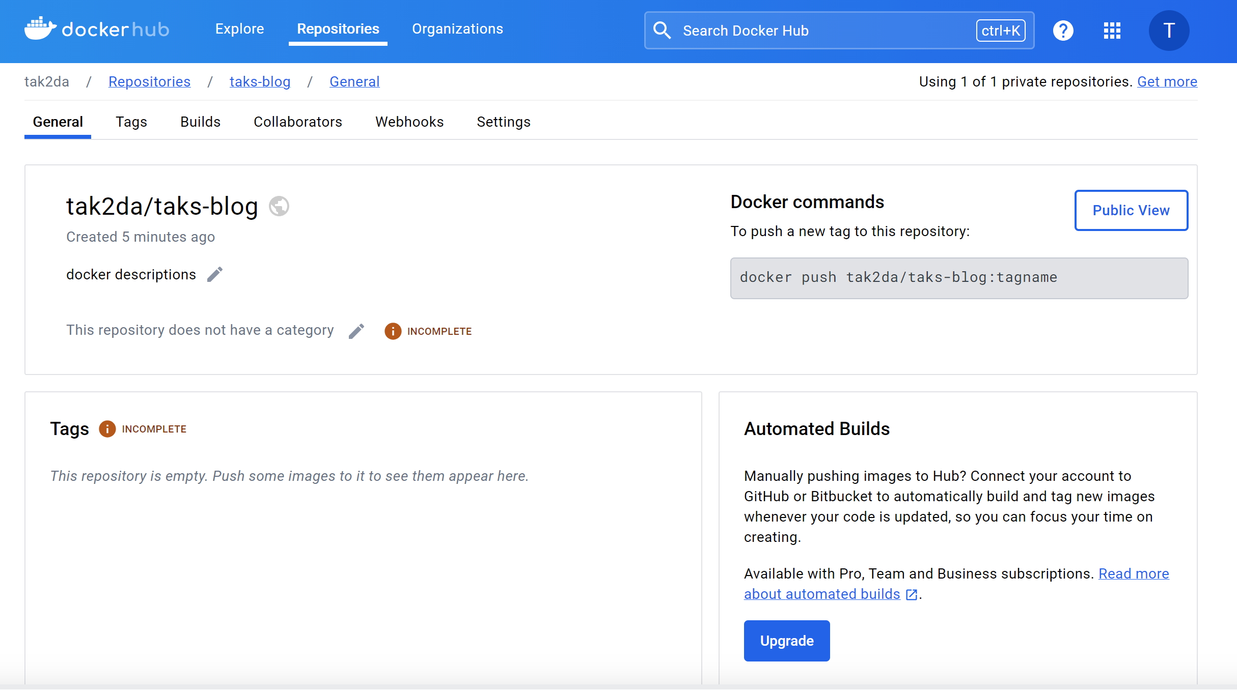Screen dimensions: 1237x691
Task: Follow the Get more link
Action: [x=1167, y=82]
